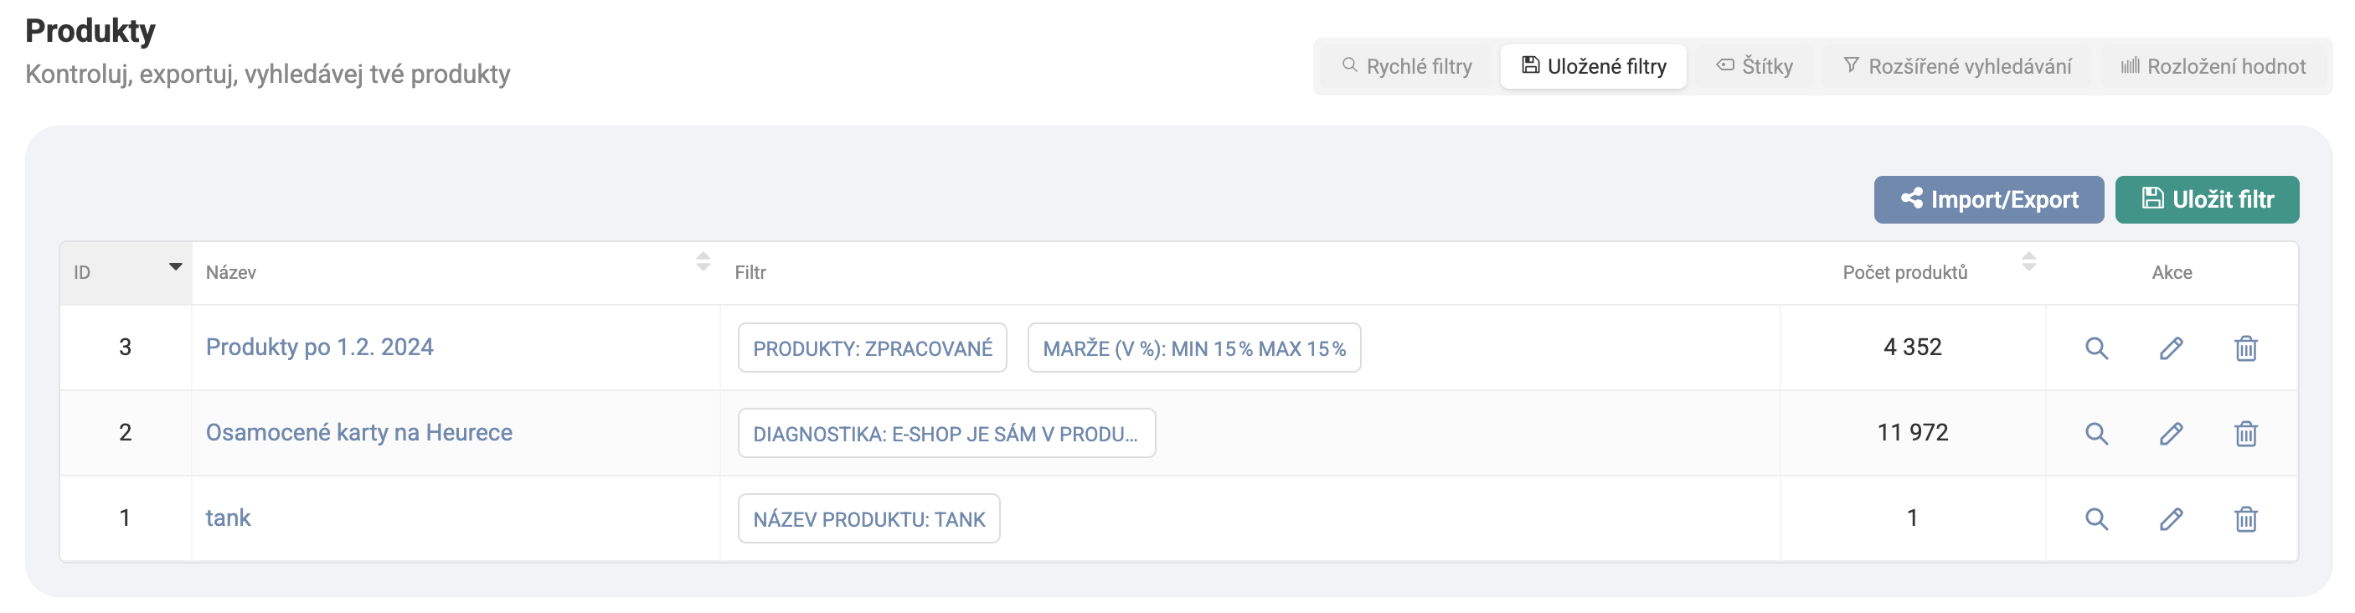Search products for 'Osamocené karty na Heurece'
Viewport: 2355px width, 613px height.
[x=2095, y=433]
